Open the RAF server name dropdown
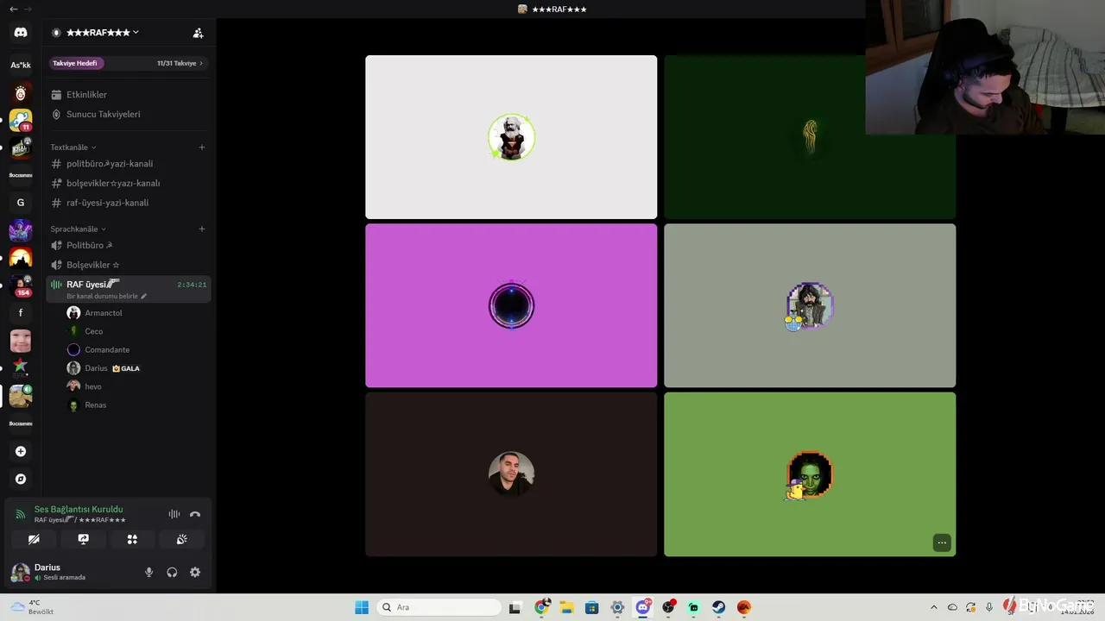Screen dimensions: 1105x621 (103, 33)
